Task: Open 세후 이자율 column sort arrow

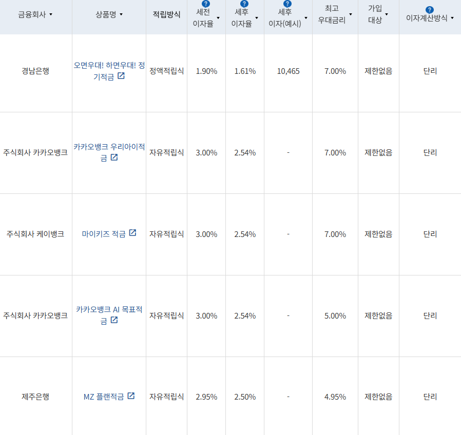Action: (x=257, y=18)
